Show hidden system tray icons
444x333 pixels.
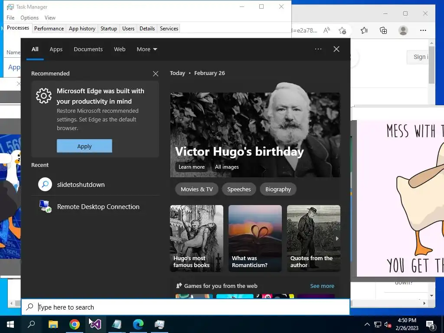tap(367, 324)
